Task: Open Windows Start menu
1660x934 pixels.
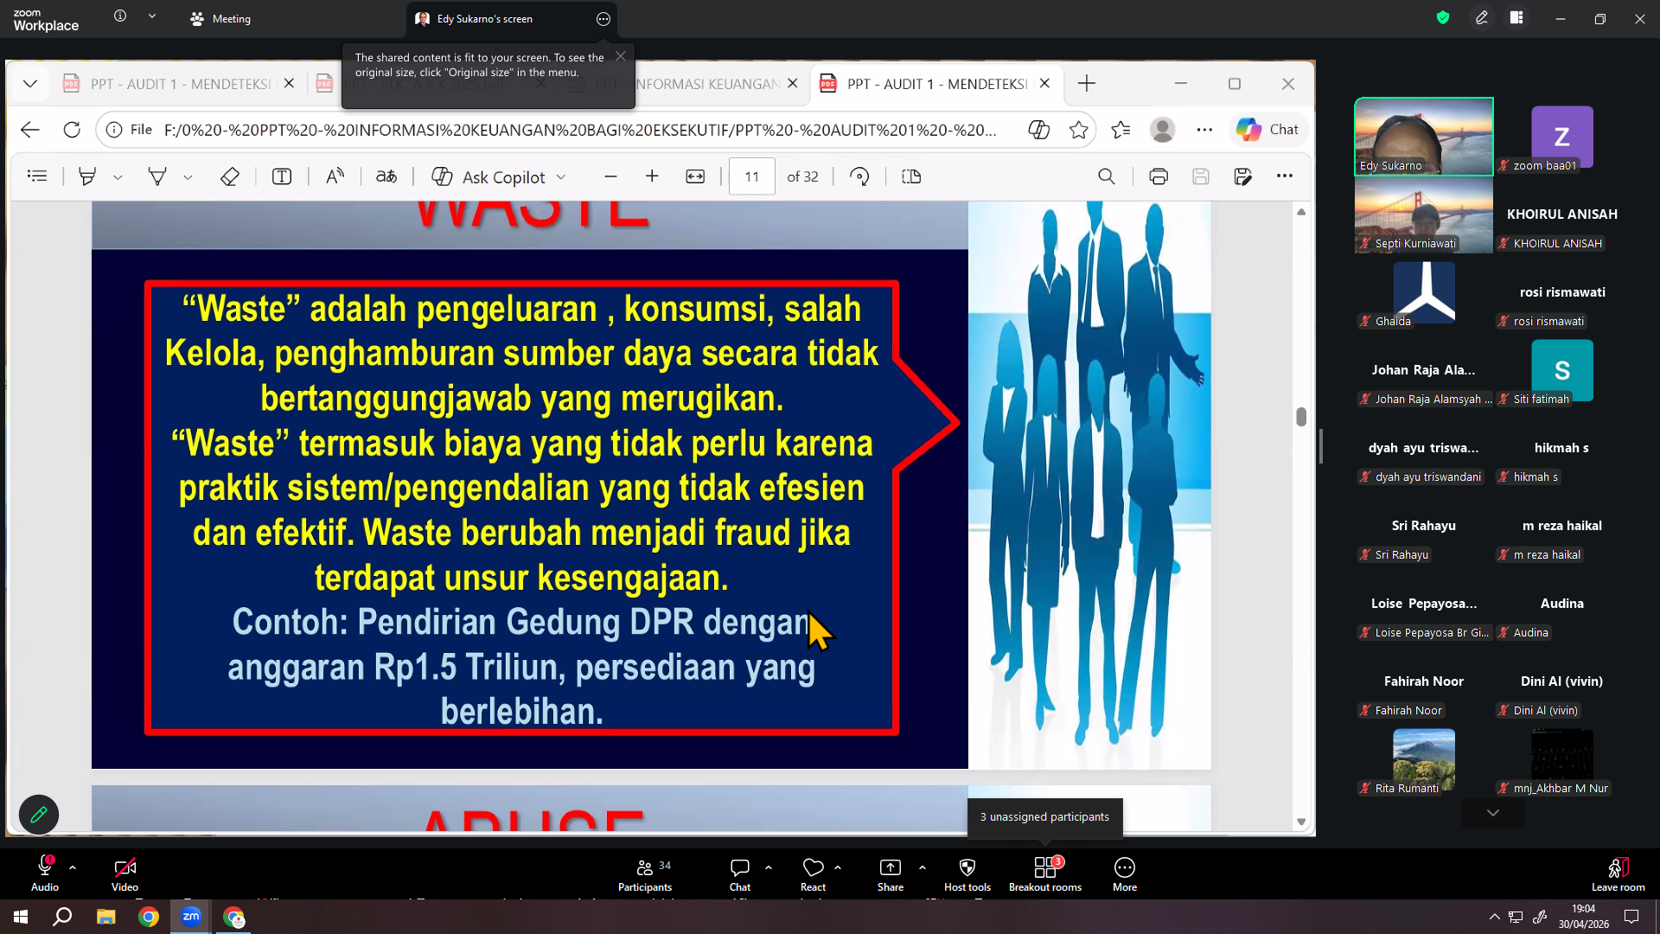Action: point(21,917)
